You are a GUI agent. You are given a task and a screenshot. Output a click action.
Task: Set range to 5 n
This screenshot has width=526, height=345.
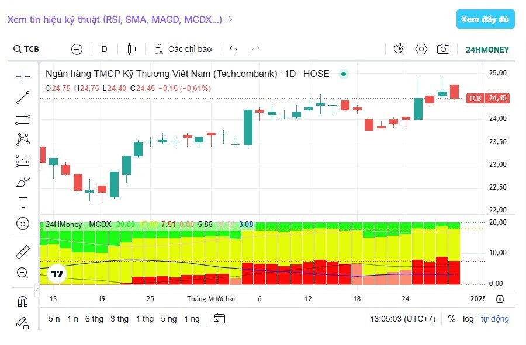click(54, 319)
